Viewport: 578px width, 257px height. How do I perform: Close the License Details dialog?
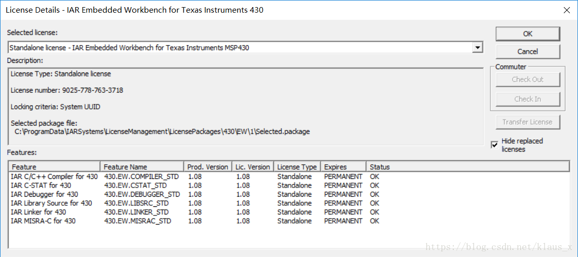[x=566, y=10]
